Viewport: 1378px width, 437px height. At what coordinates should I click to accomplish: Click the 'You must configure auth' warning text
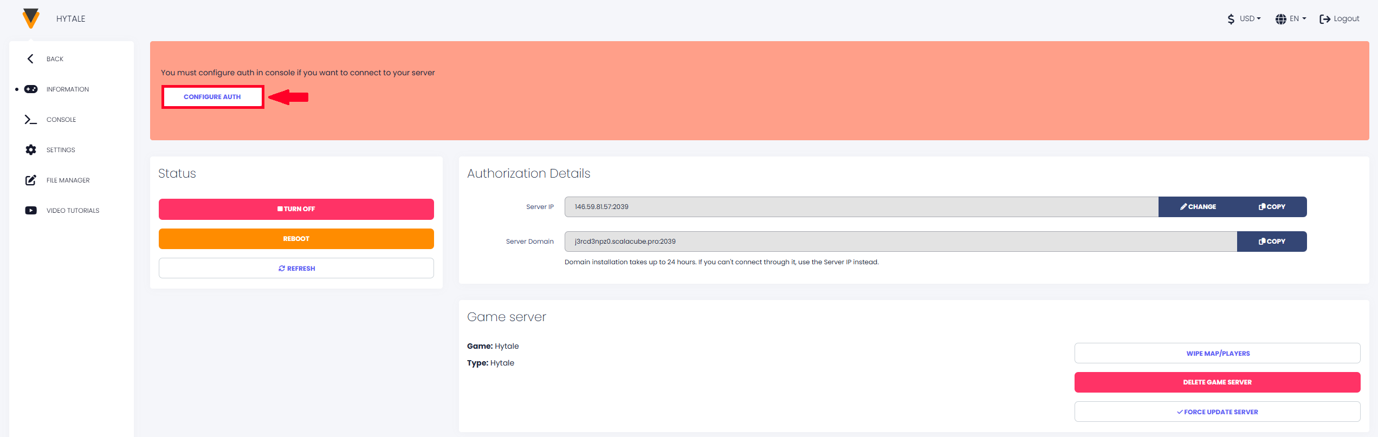coord(297,73)
